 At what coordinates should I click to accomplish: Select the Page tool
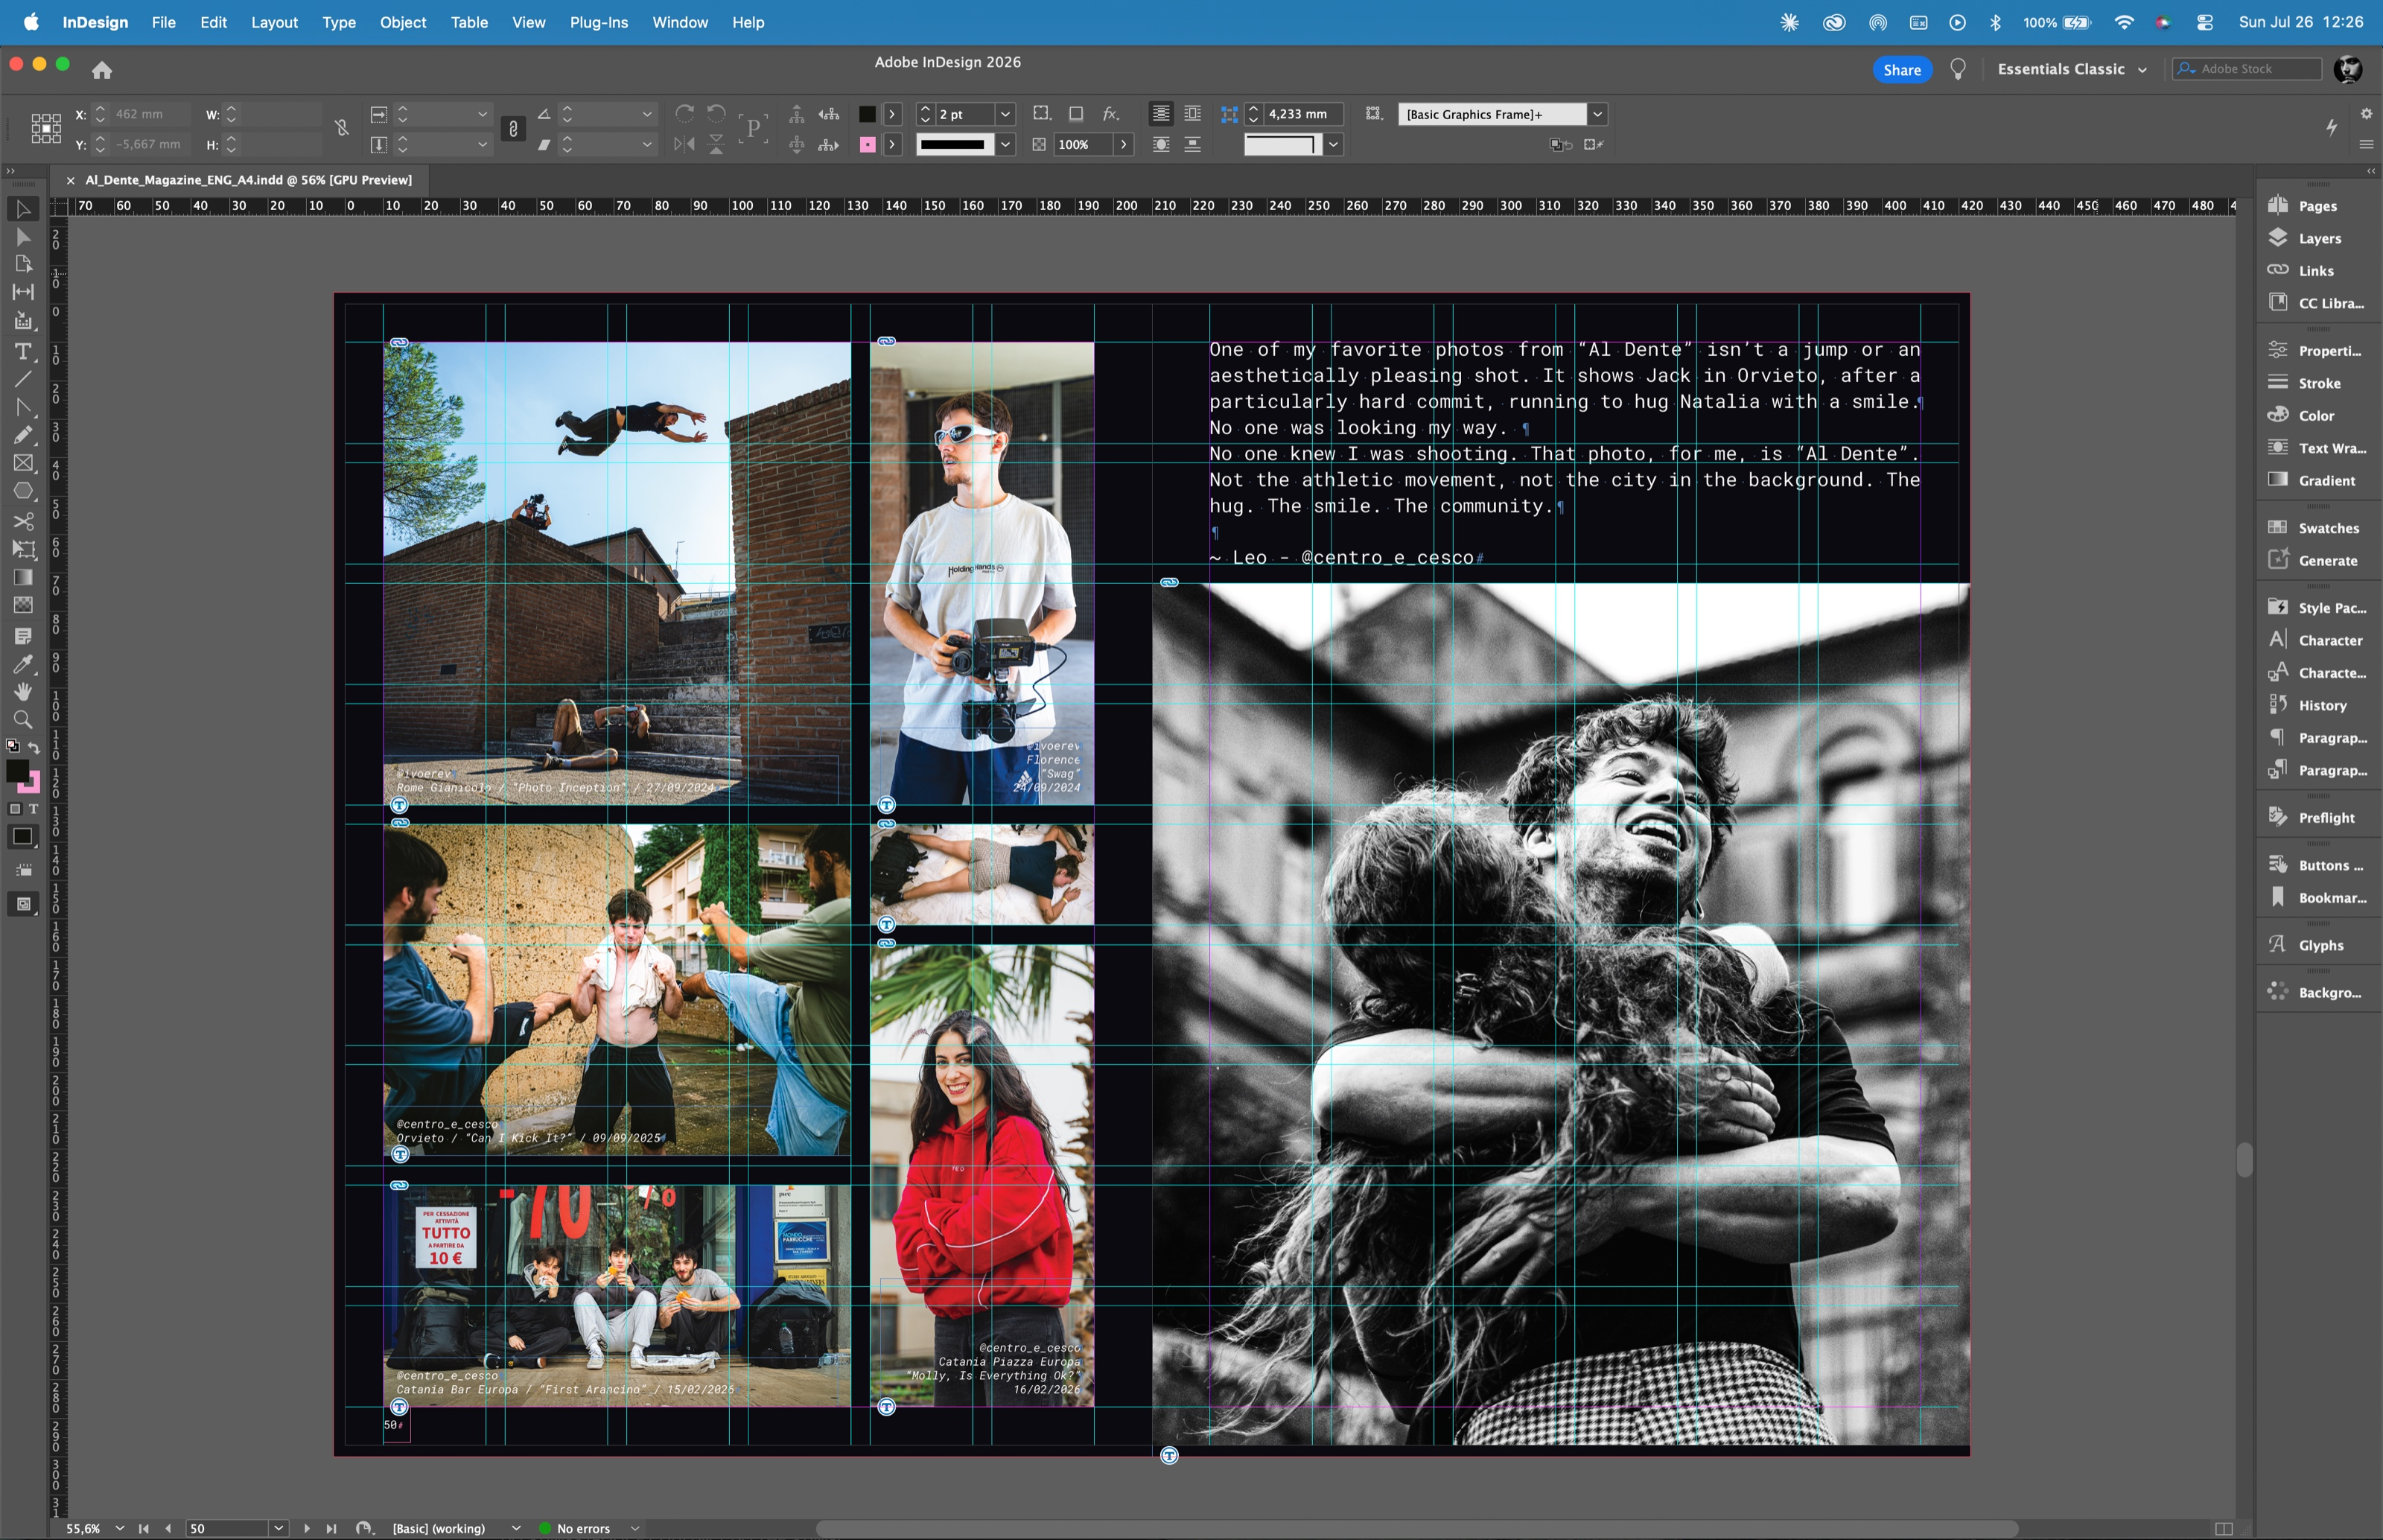22,264
